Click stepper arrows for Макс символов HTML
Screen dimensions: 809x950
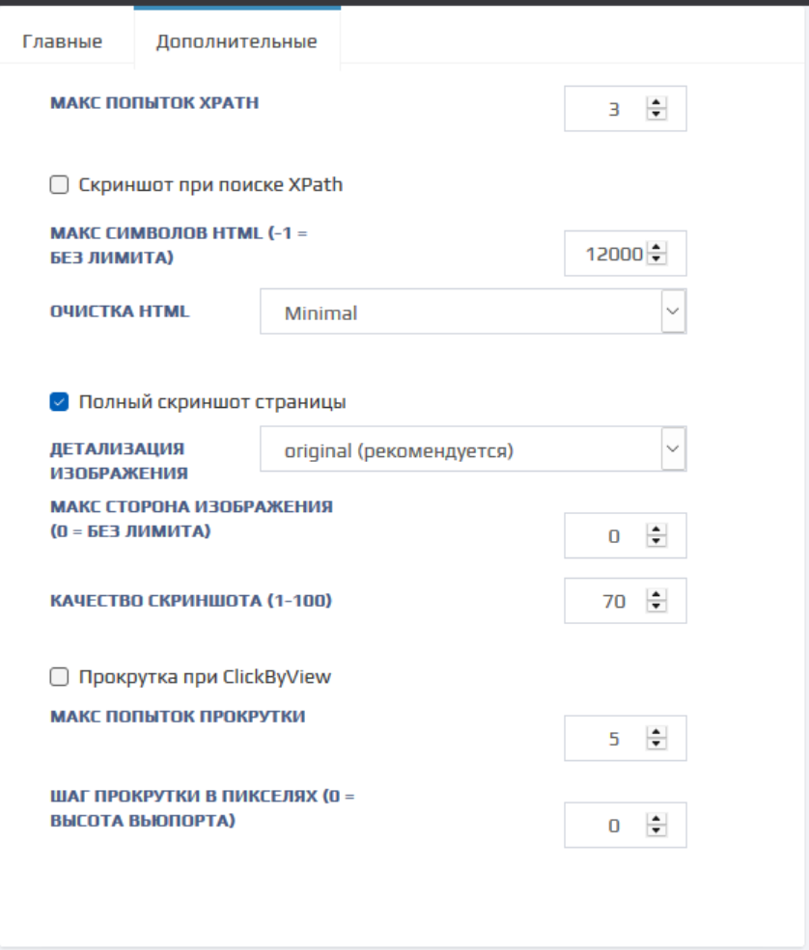point(657,254)
